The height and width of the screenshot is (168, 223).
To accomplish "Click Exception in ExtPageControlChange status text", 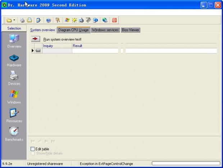I will 106,164.
